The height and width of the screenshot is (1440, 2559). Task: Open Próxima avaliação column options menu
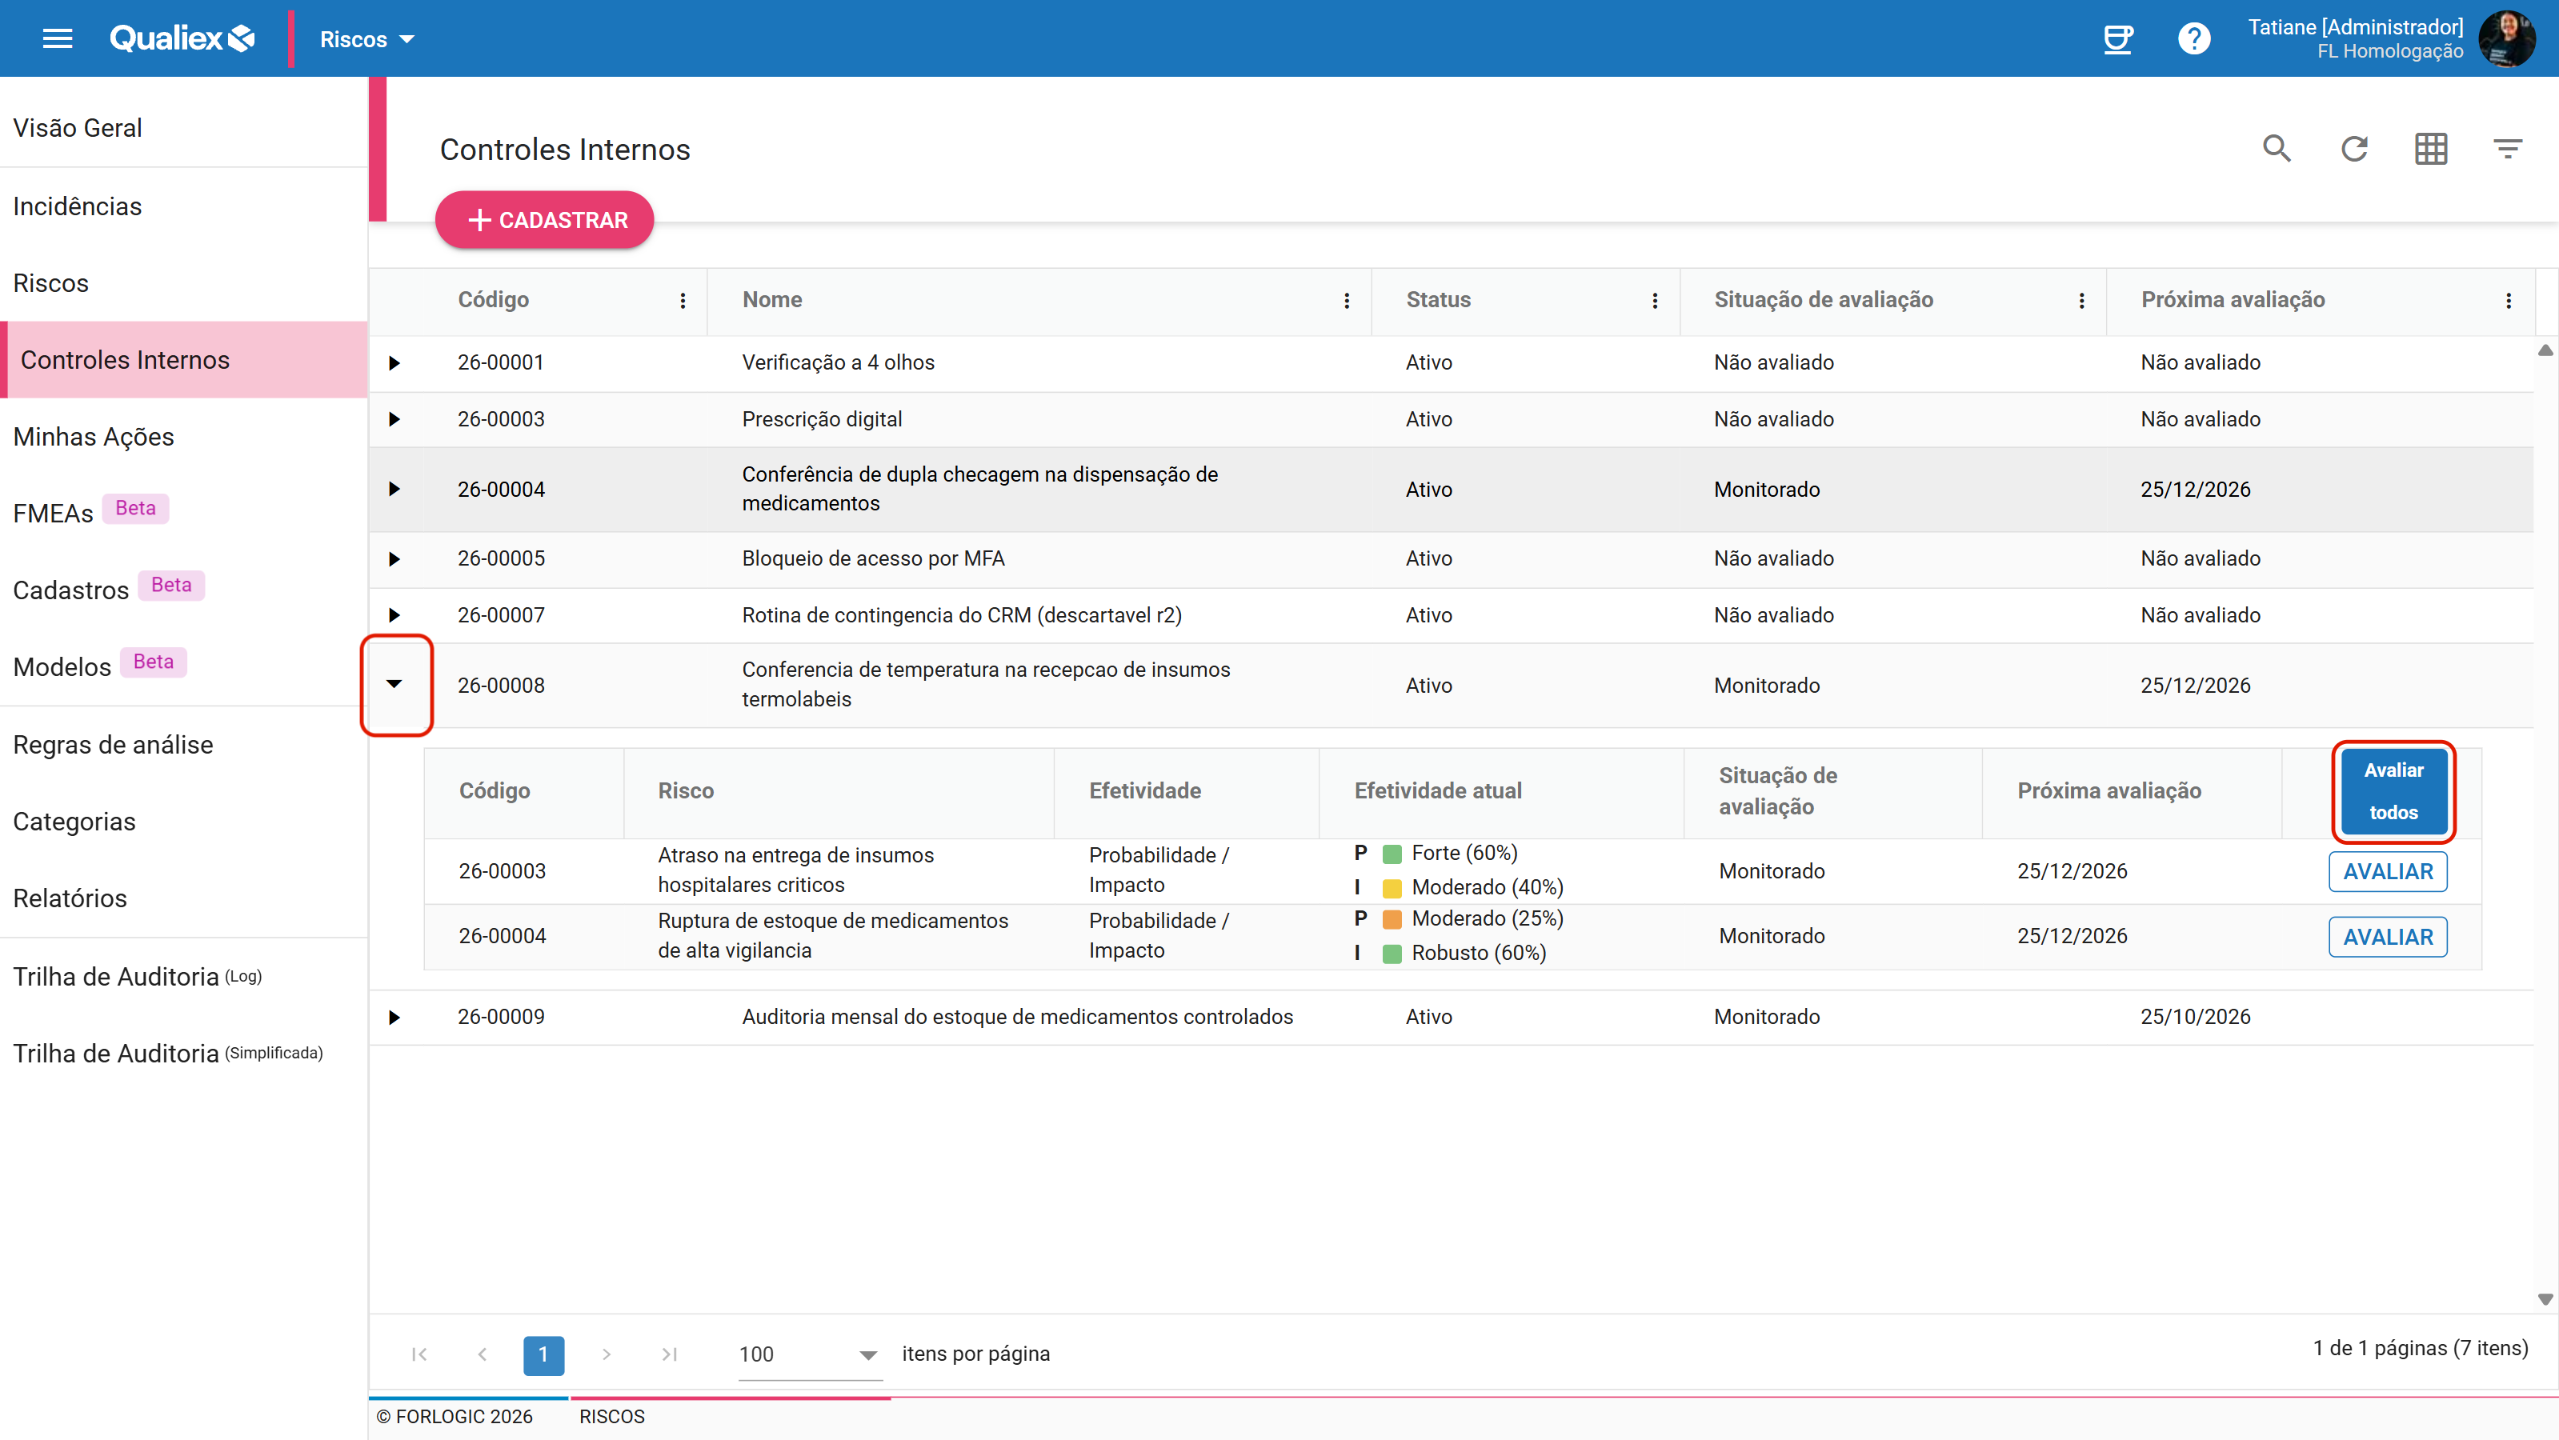pyautogui.click(x=2507, y=301)
